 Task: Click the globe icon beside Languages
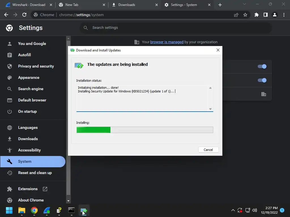(10, 127)
